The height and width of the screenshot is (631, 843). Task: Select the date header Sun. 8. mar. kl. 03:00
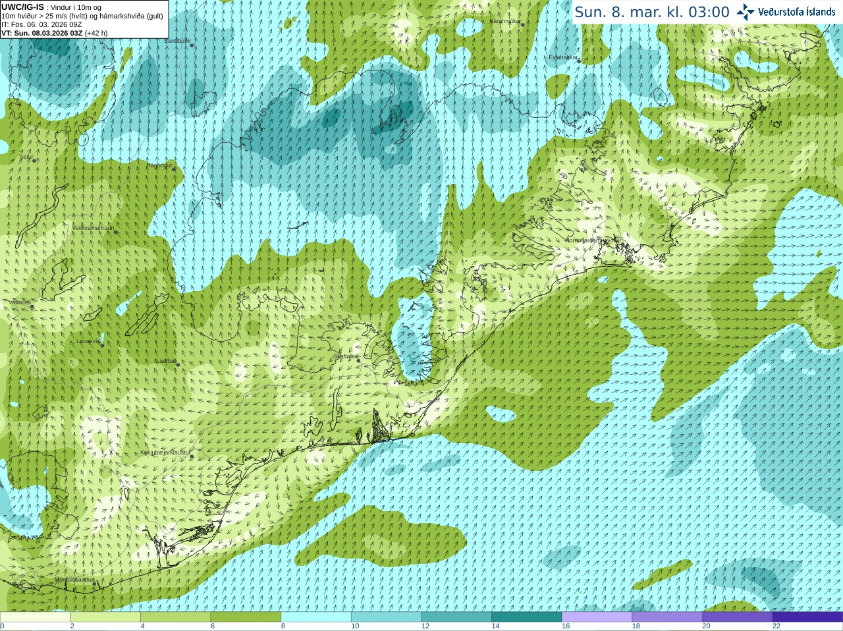(652, 12)
